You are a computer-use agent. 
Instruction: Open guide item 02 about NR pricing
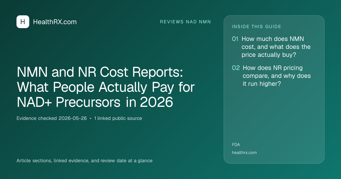click(x=271, y=76)
